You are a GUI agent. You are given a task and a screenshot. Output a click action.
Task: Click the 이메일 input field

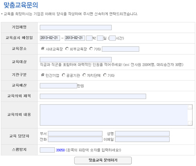pyautogui.click(x=142, y=139)
